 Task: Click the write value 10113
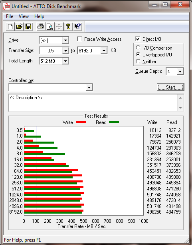155,130
